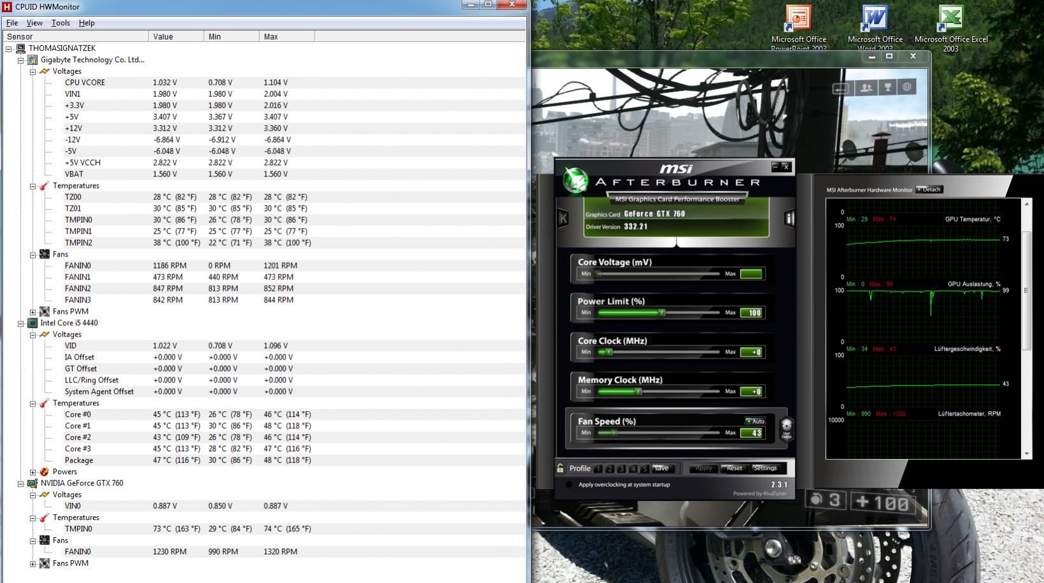Select the THOMASIGNATZEK computer icon

point(20,48)
